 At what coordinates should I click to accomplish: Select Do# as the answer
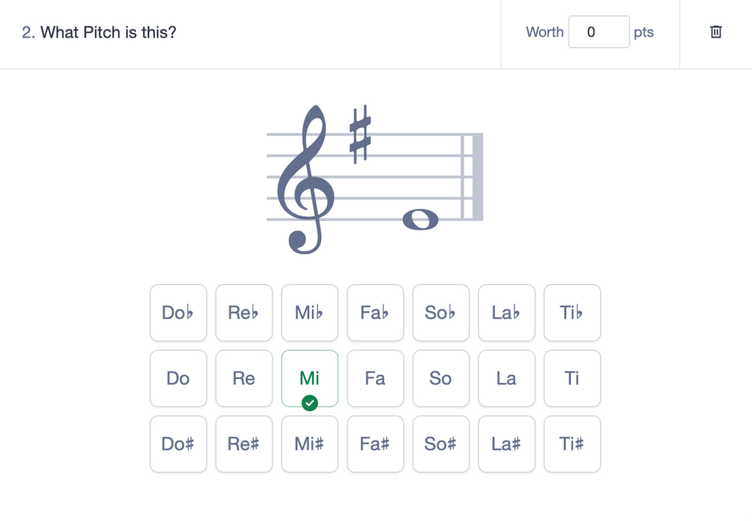pyautogui.click(x=178, y=444)
